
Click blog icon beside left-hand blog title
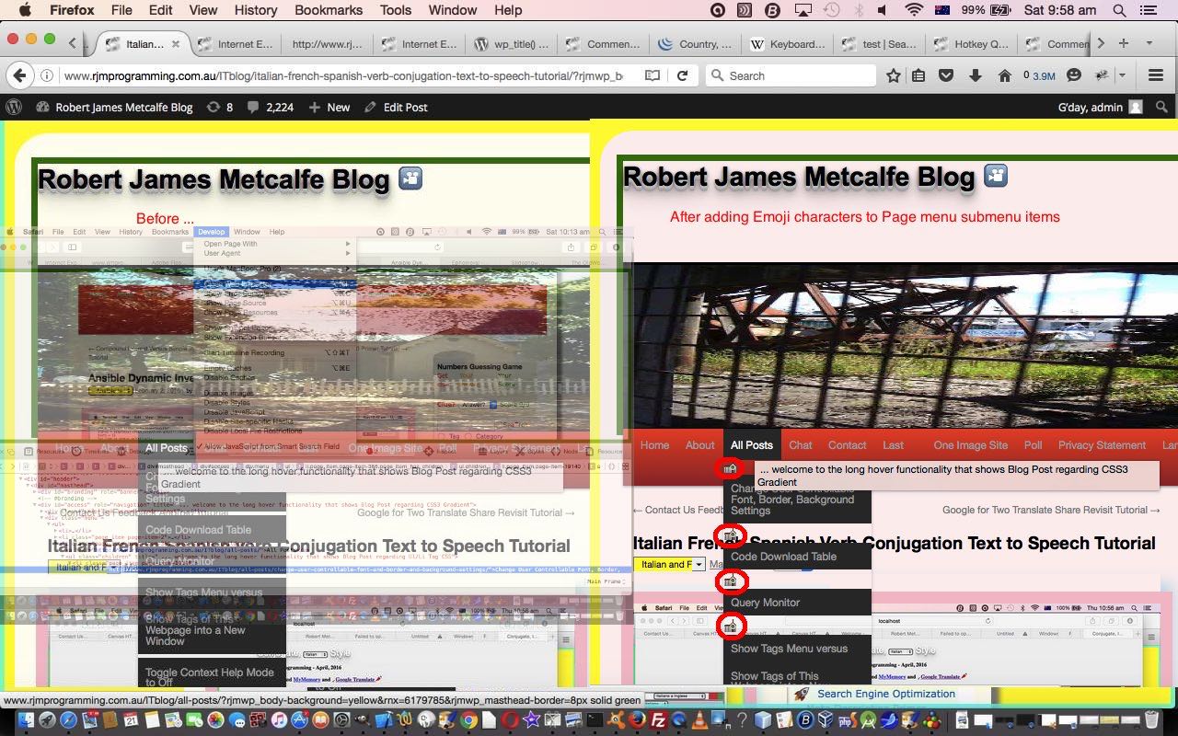[x=410, y=178]
